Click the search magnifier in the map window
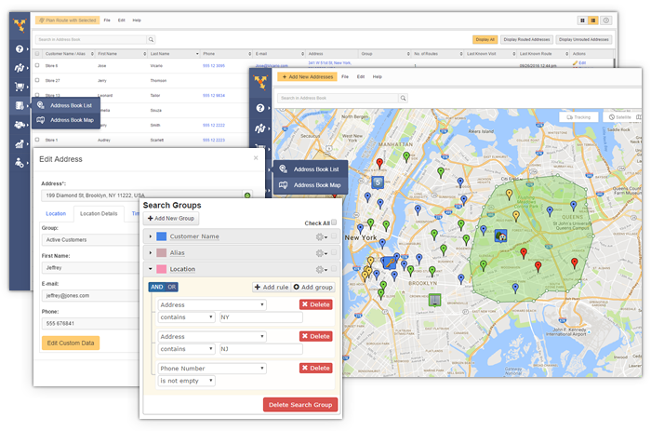Screen dimensions: 651x431 403,98
